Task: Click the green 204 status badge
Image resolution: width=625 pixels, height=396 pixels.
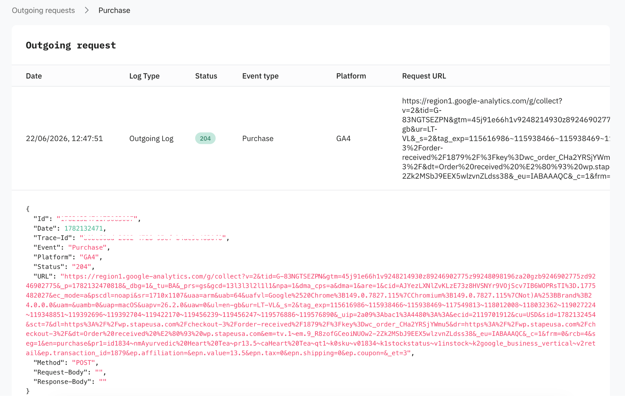Action: pyautogui.click(x=205, y=139)
